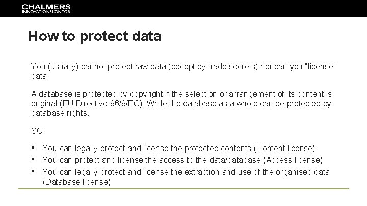The height and width of the screenshot is (206, 367).
Task: Click the "(Access license)" text
Action: pos(293,160)
